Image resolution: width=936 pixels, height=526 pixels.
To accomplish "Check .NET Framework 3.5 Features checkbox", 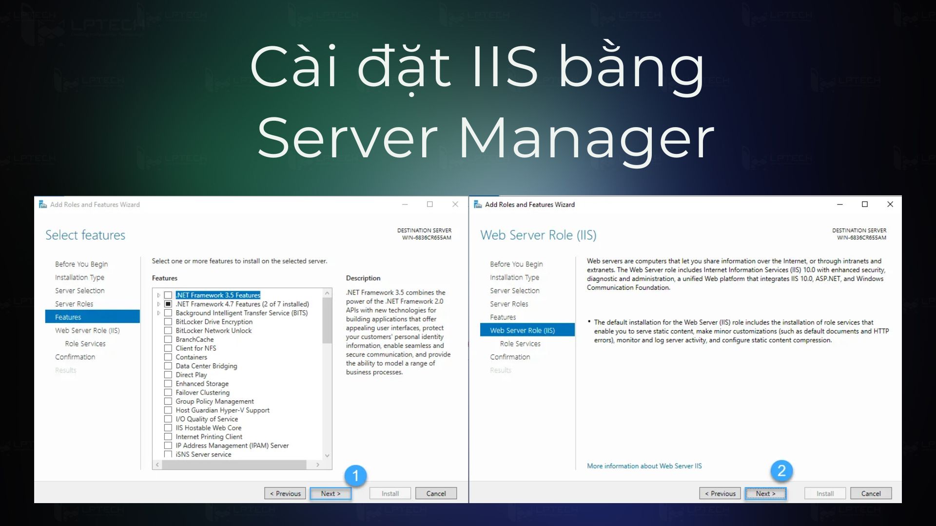I will [168, 295].
